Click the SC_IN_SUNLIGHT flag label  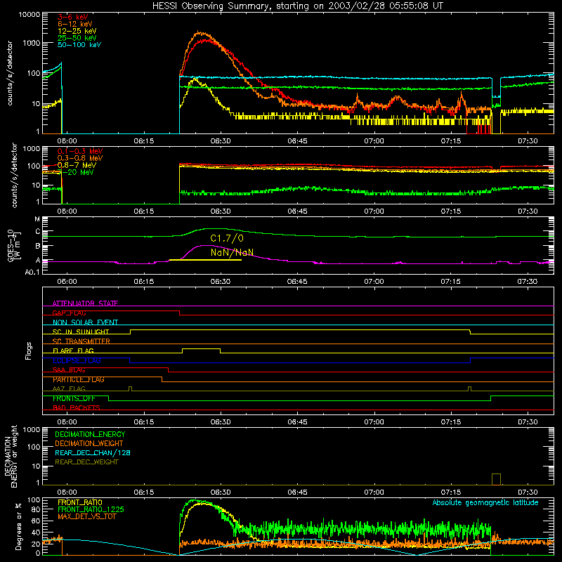81,332
